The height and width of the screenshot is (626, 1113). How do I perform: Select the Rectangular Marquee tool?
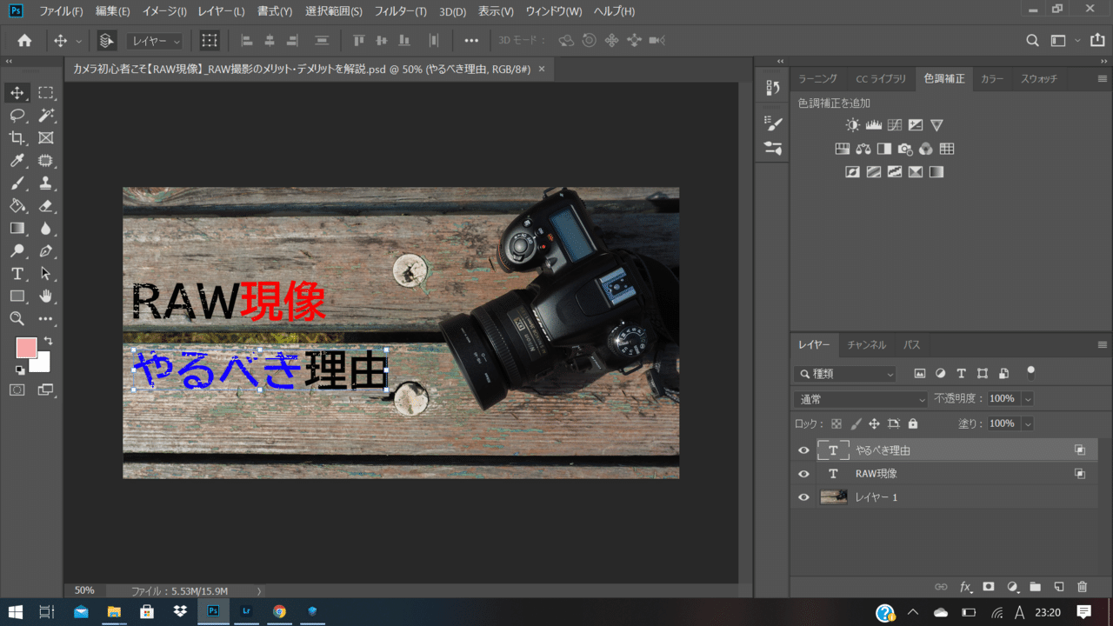[x=46, y=93]
